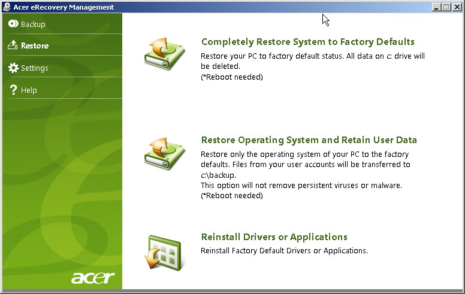The height and width of the screenshot is (294, 465).
Task: Click the 'Restore your PC to factory default status' text
Action: (271, 56)
